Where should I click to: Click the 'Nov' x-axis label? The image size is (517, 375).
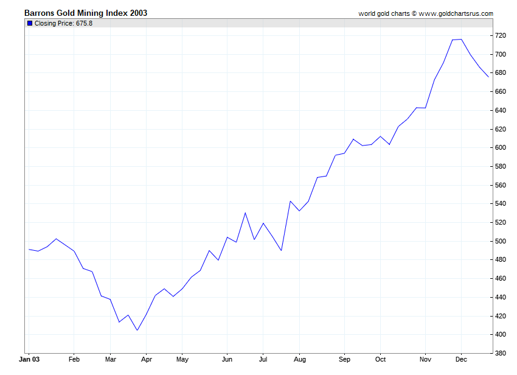[425, 359]
